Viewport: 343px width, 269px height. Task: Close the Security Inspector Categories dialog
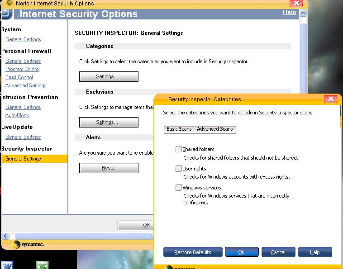[330, 99]
